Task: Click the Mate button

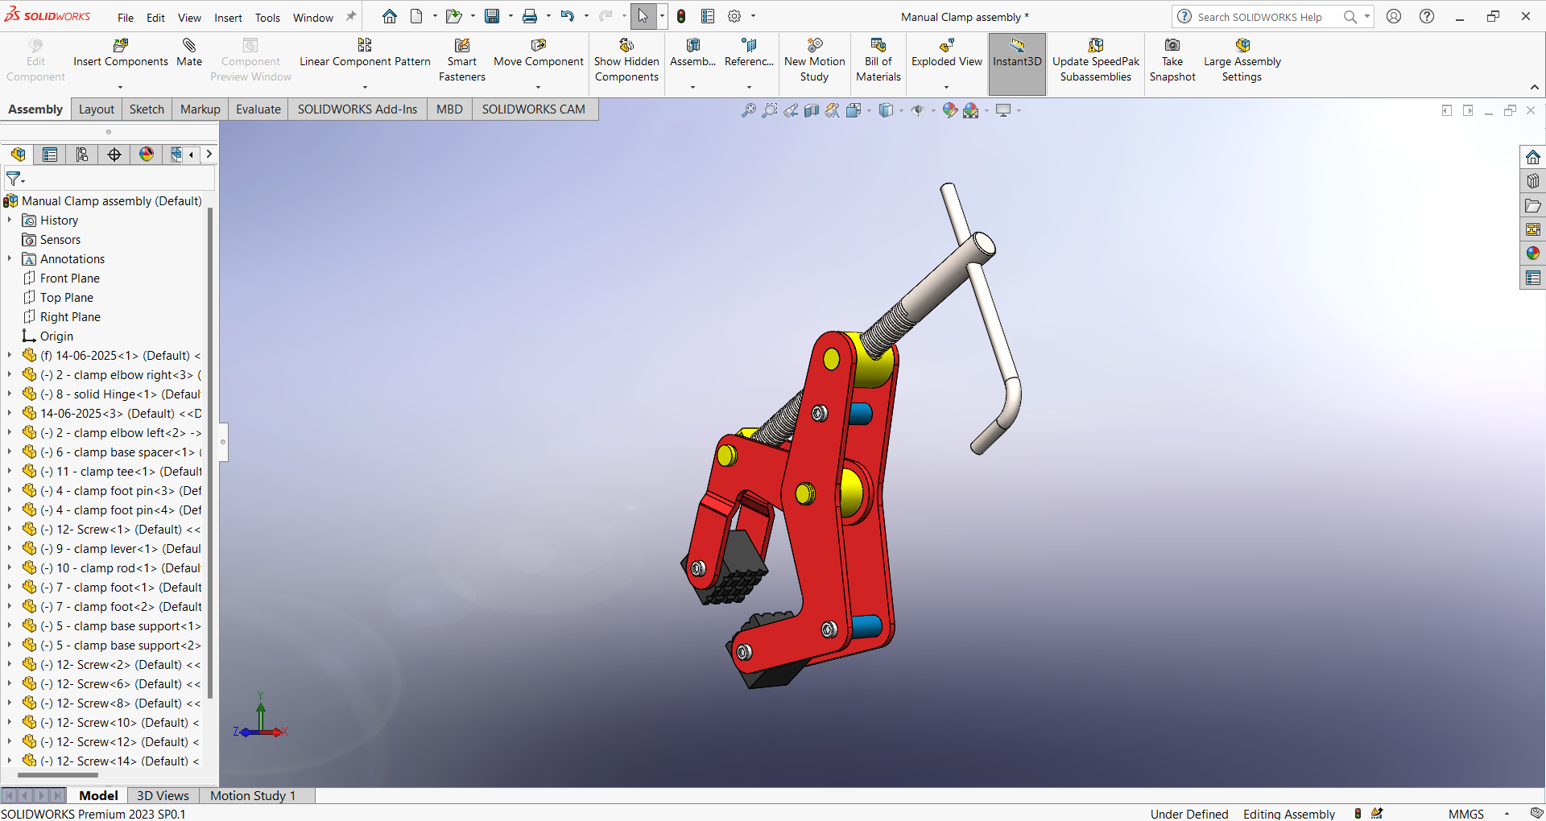Action: click(189, 54)
